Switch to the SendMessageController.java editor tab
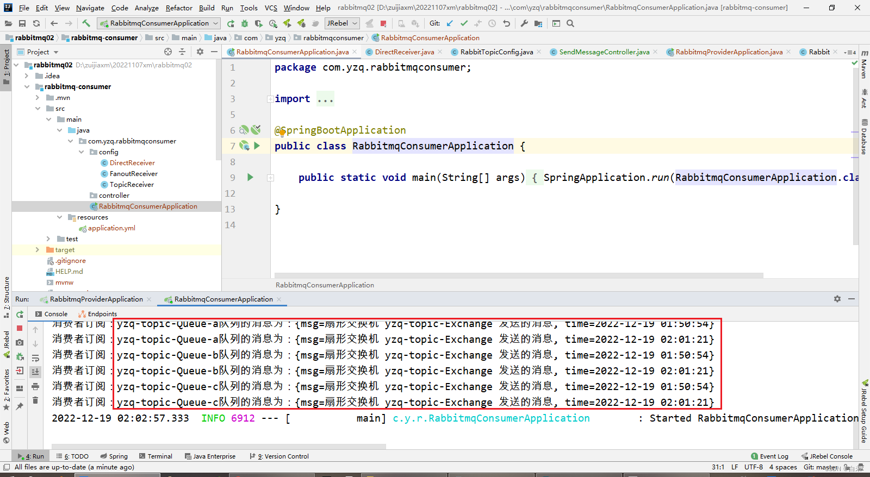Viewport: 870px width, 477px height. 604,52
